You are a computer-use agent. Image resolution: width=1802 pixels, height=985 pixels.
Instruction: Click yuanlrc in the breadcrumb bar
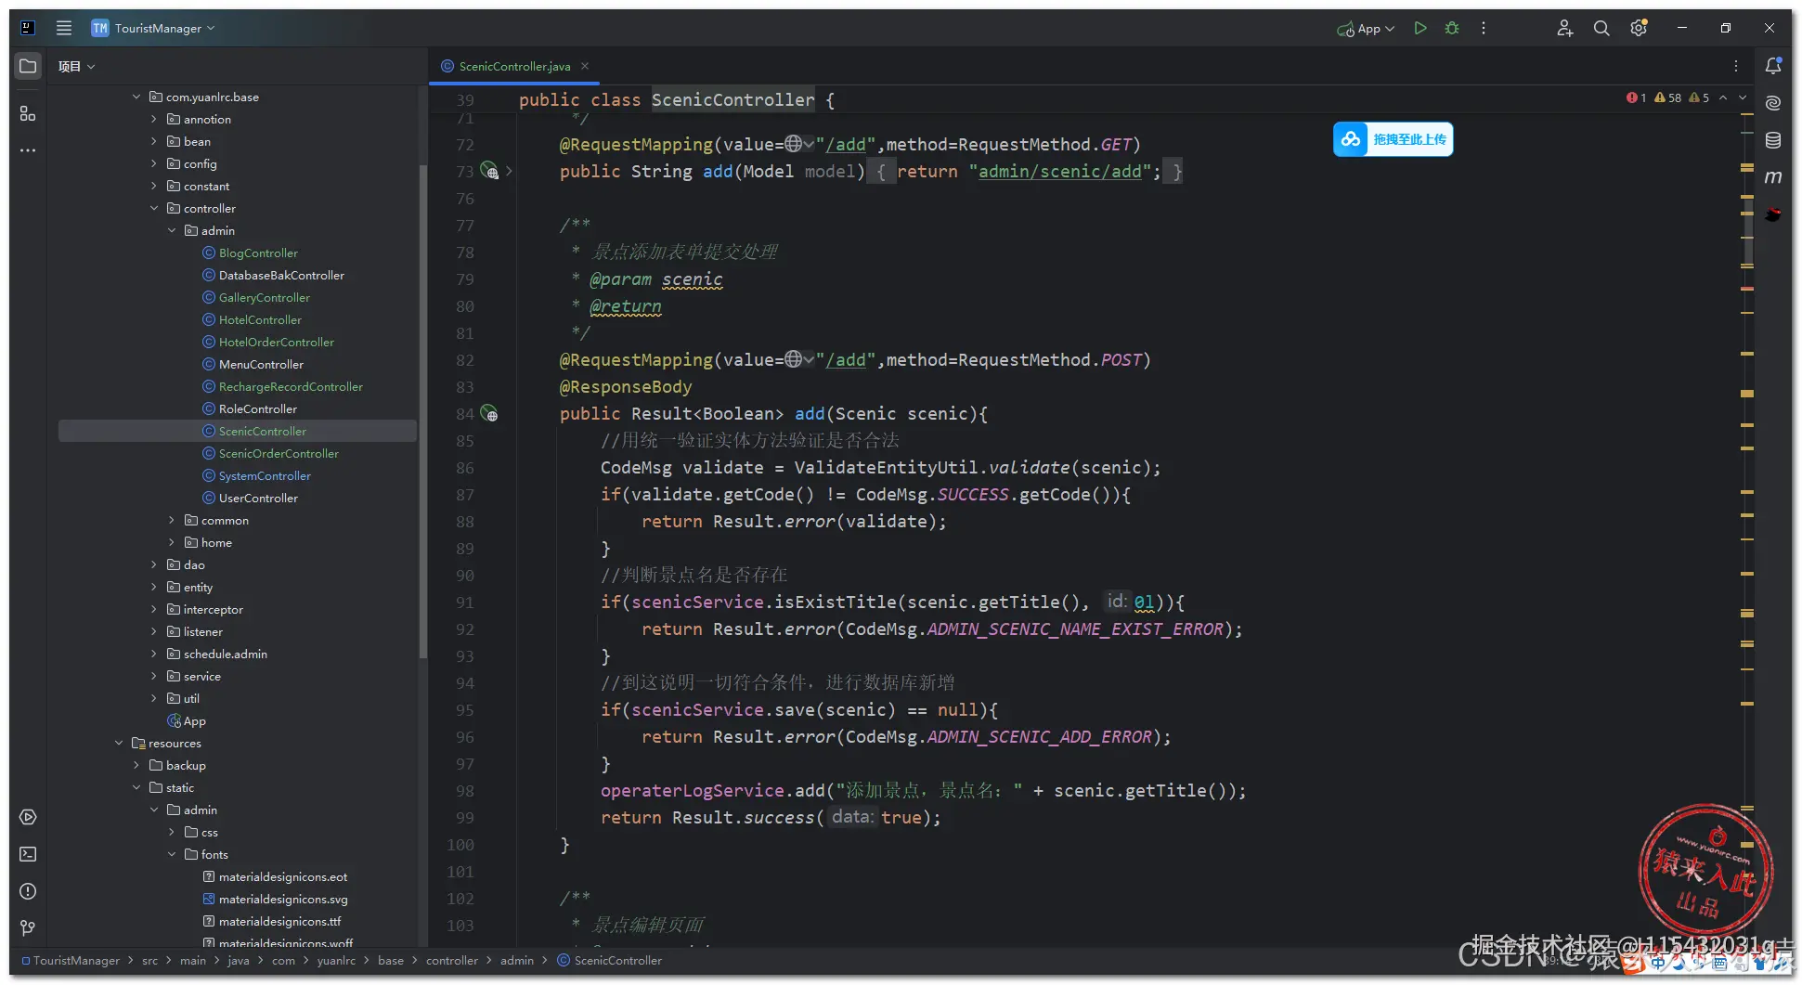coord(336,960)
